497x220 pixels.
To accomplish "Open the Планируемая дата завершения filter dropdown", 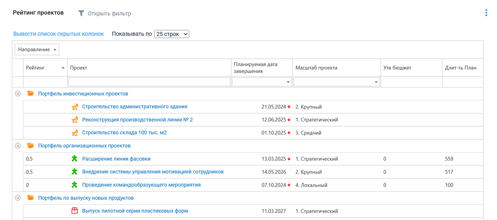I will tap(288, 82).
